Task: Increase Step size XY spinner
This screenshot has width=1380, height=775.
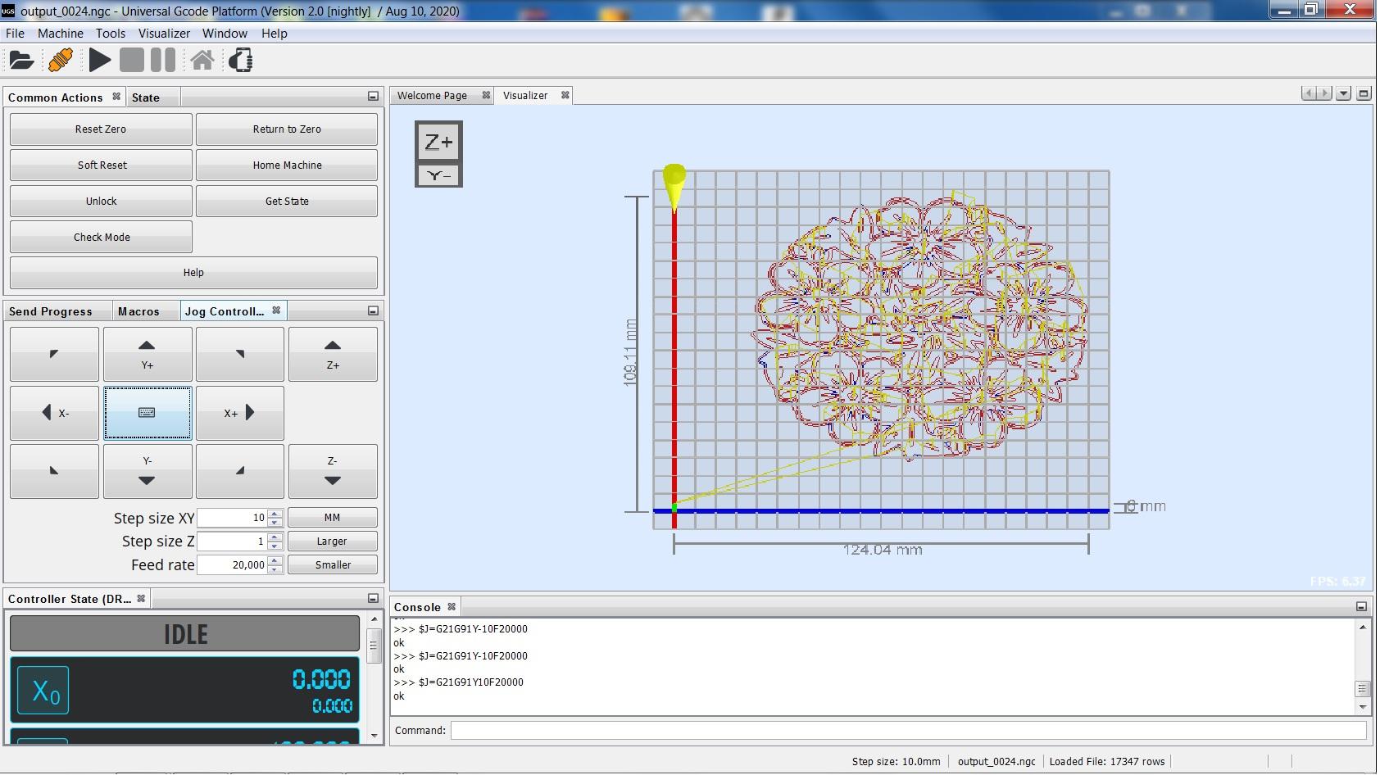Action: 275,514
